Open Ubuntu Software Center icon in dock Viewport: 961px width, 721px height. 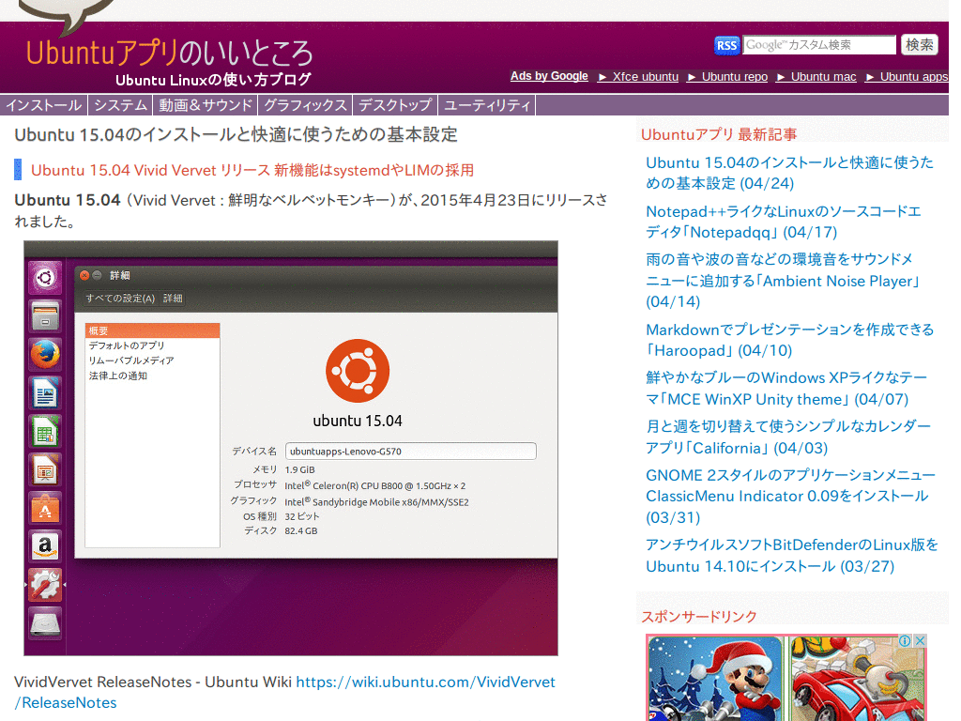coord(45,508)
